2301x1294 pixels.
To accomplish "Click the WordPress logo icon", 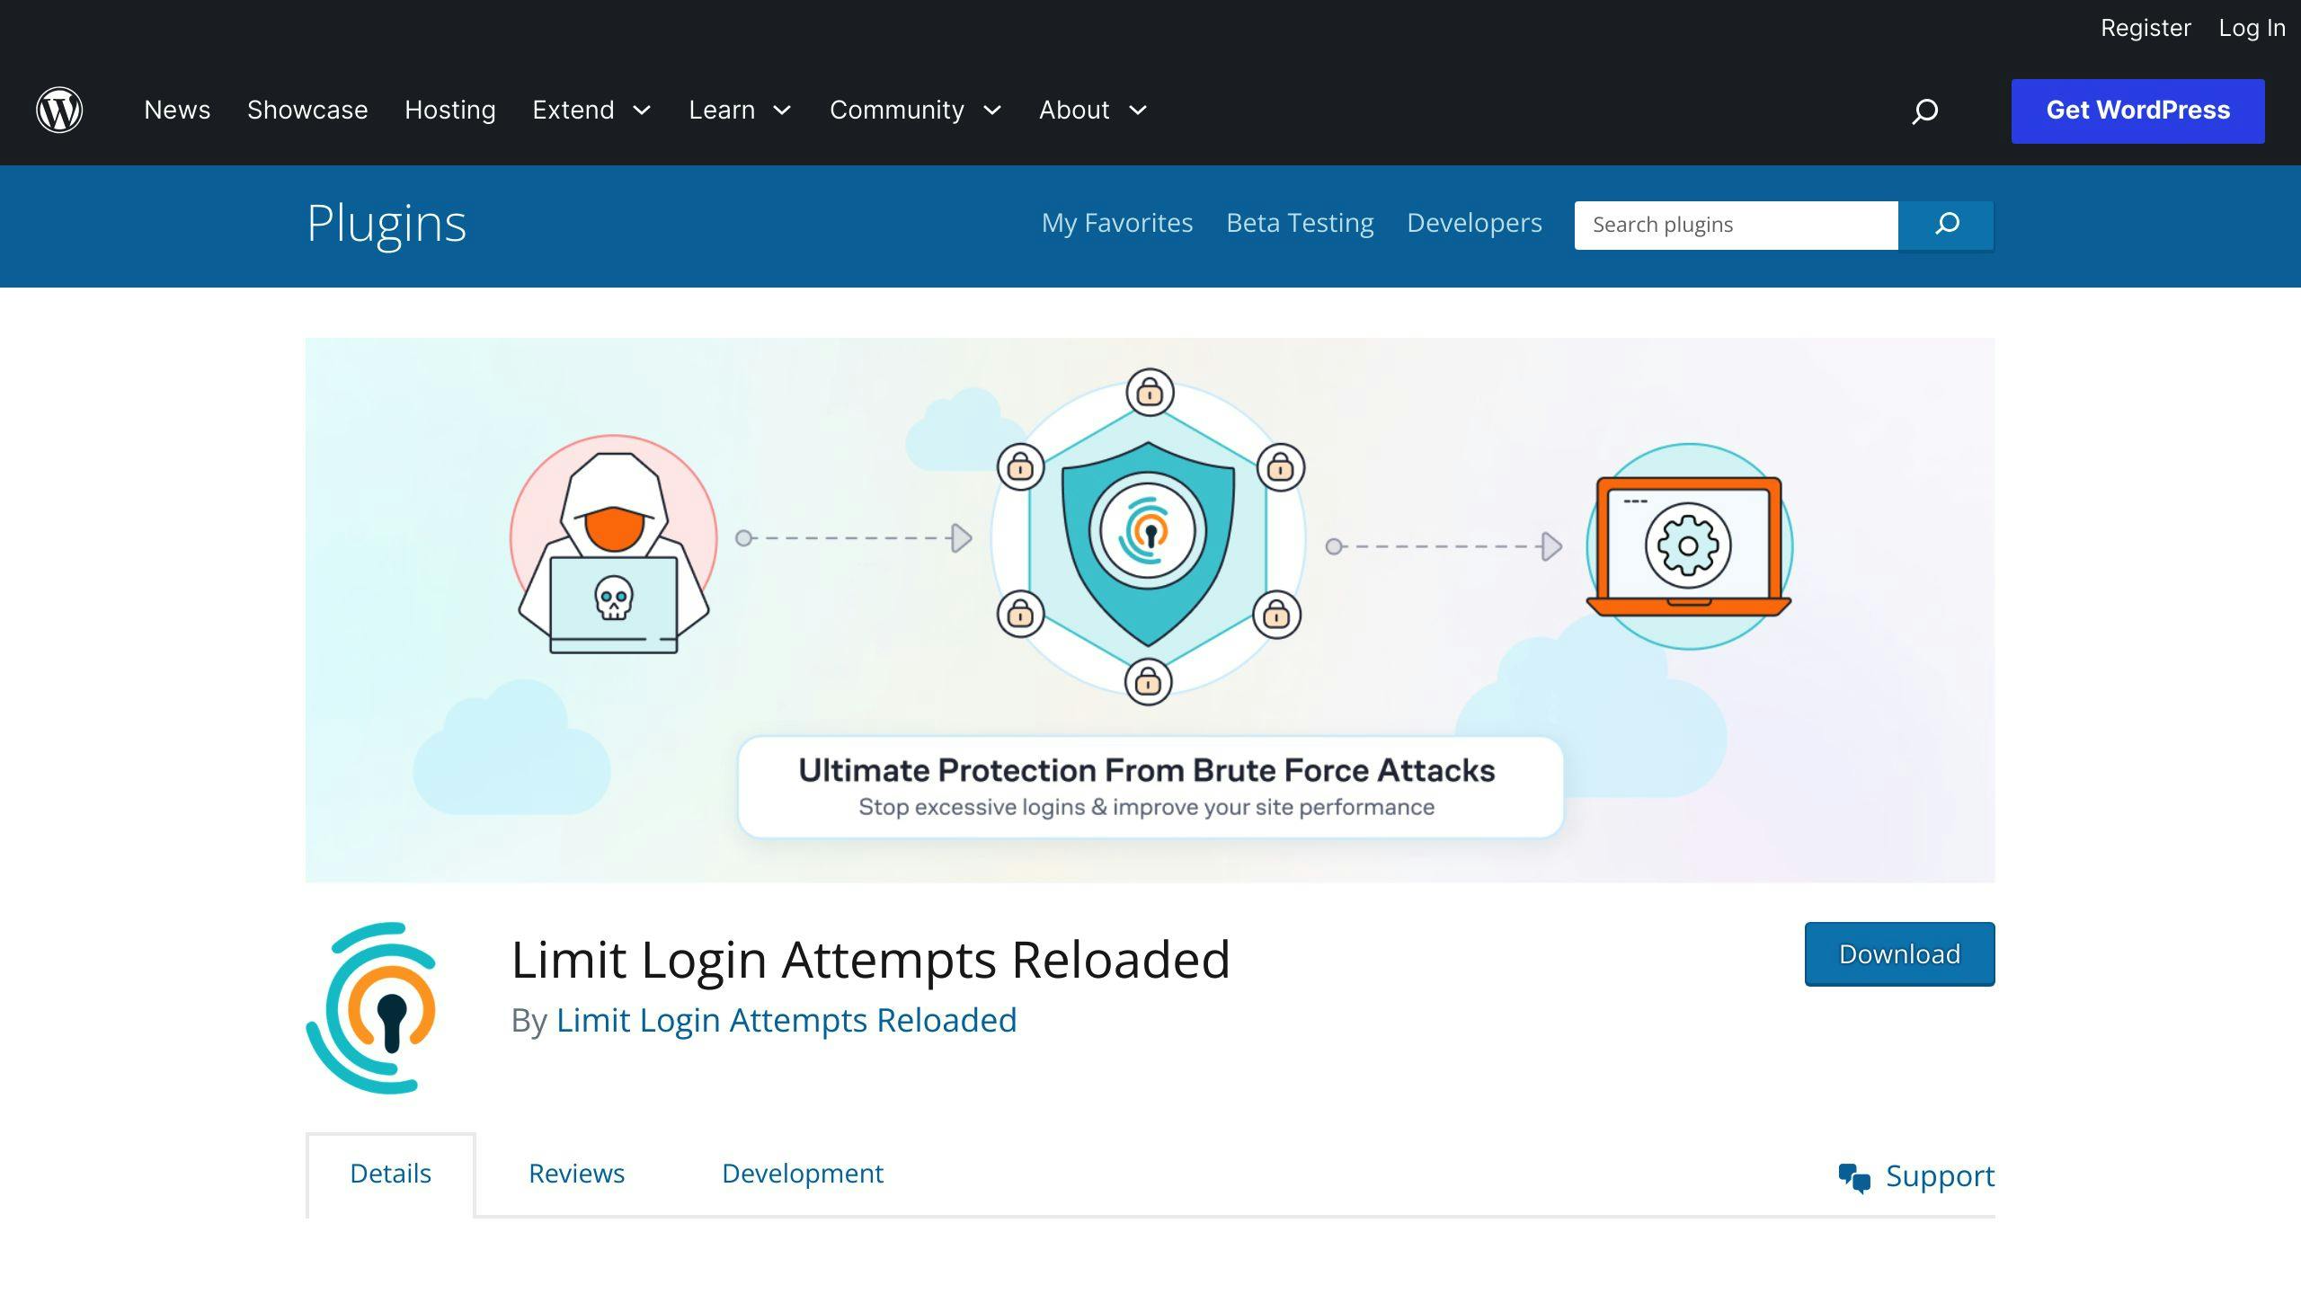I will (58, 109).
